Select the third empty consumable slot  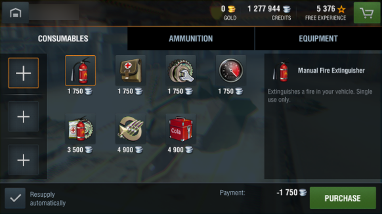click(23, 160)
